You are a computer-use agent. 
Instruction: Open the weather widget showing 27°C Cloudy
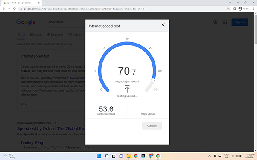click(x=9, y=156)
